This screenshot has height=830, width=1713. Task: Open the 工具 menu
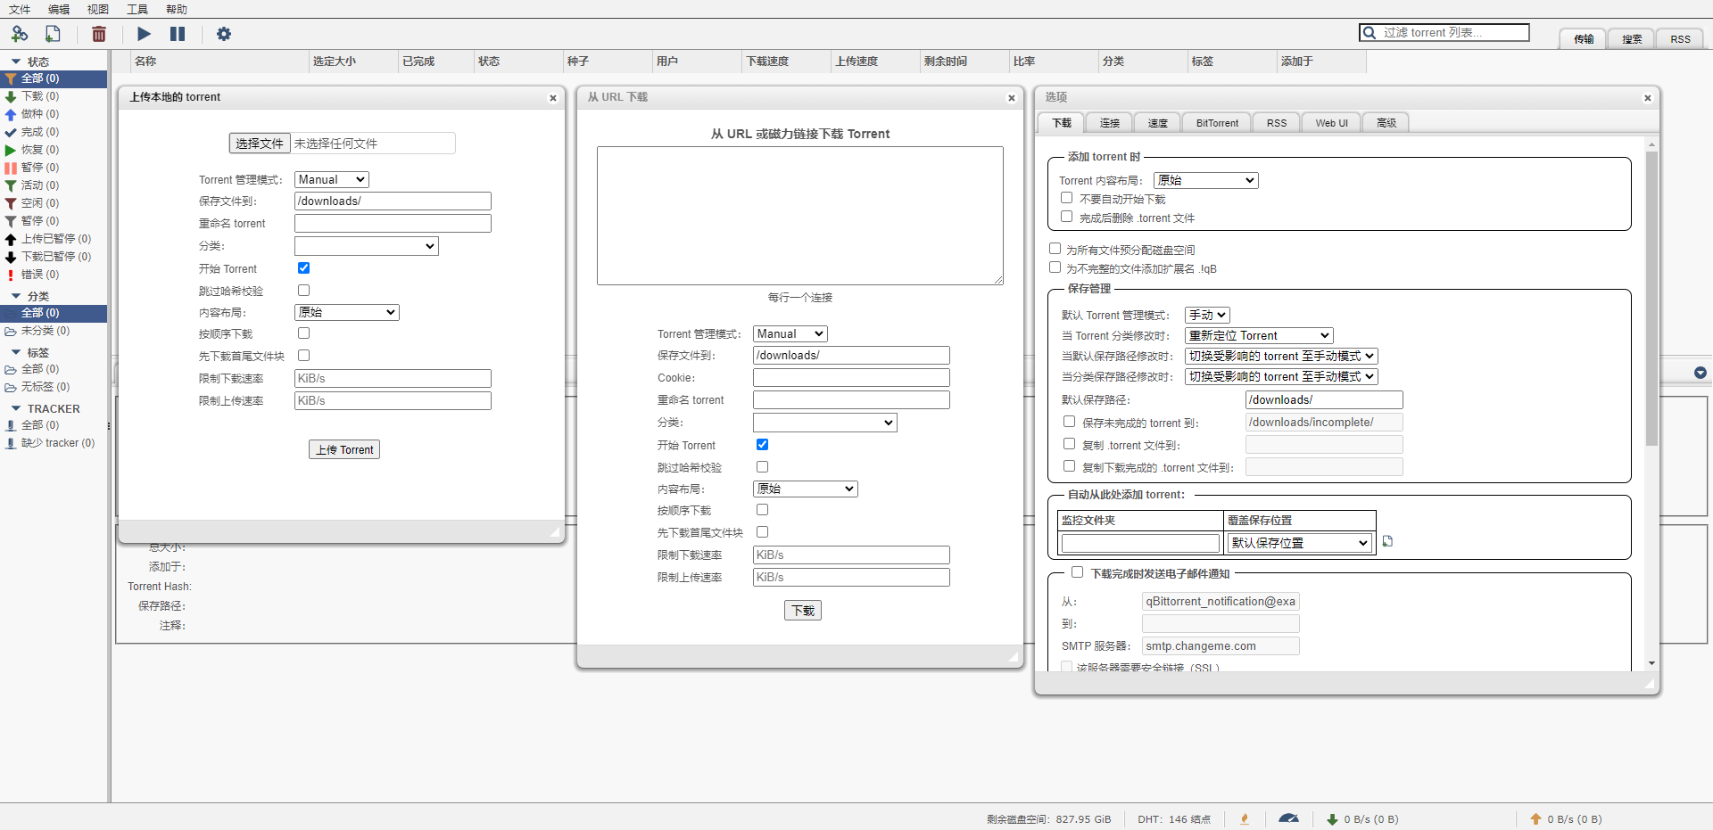(x=137, y=9)
